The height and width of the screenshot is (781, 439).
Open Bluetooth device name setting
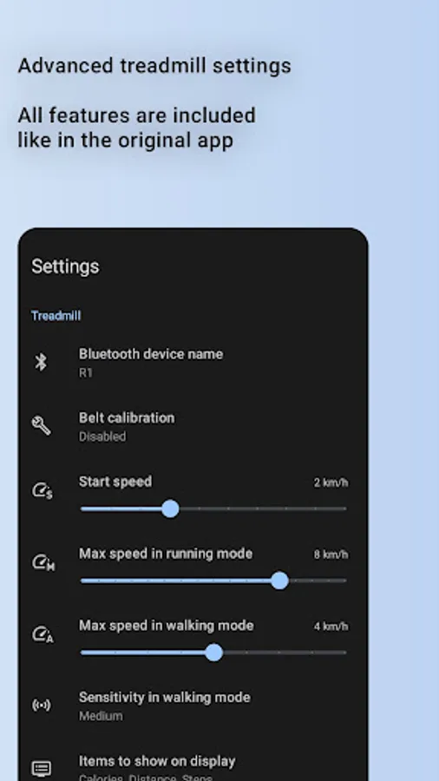point(193,363)
